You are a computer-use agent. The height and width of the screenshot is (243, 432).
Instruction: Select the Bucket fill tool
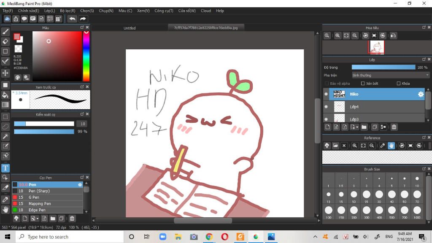pos(5,95)
